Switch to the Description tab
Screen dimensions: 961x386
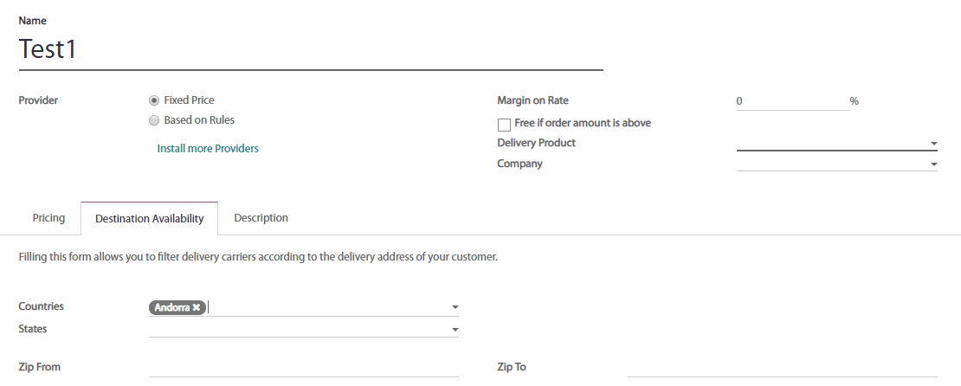pyautogui.click(x=261, y=218)
